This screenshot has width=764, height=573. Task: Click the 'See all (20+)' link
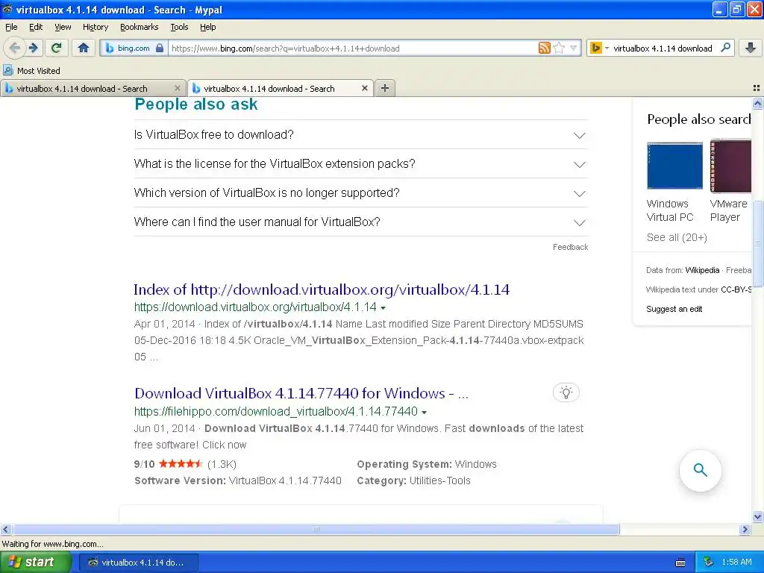pyautogui.click(x=677, y=237)
